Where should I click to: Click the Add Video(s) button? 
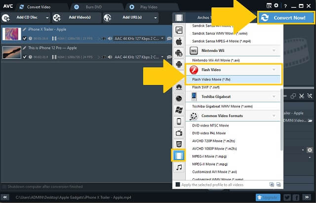[x=77, y=18]
